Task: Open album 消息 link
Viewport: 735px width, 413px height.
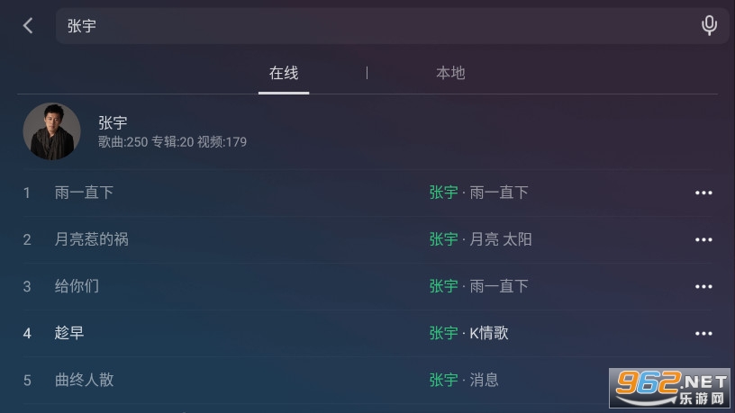Action: coord(484,380)
